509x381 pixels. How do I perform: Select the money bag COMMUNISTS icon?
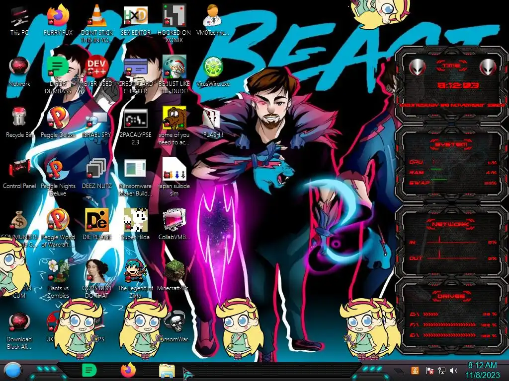point(19,221)
